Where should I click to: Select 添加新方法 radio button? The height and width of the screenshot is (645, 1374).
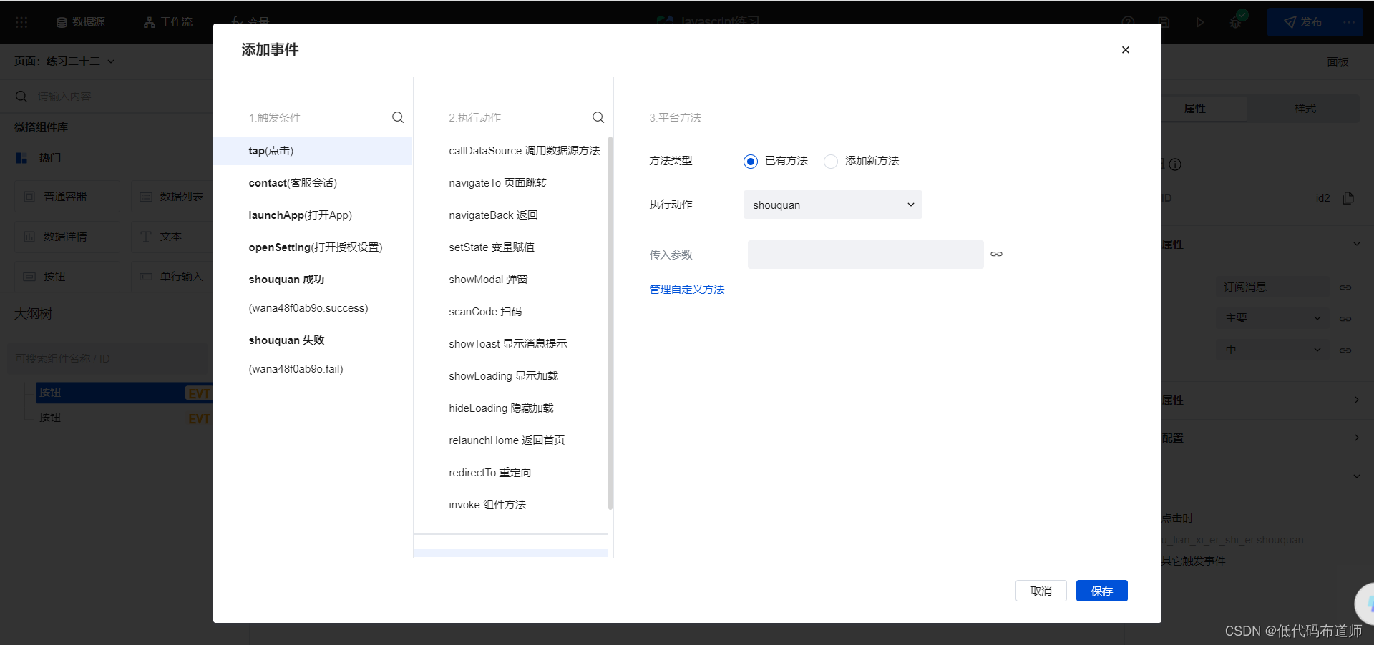(x=831, y=162)
